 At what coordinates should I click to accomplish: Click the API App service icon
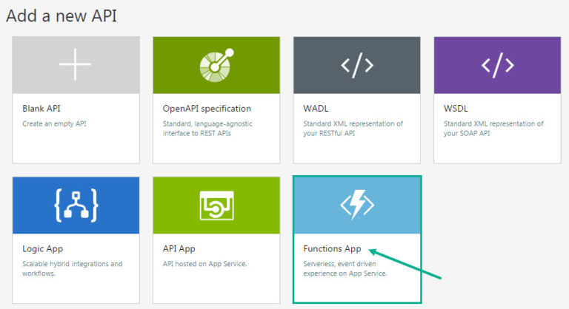coord(216,206)
